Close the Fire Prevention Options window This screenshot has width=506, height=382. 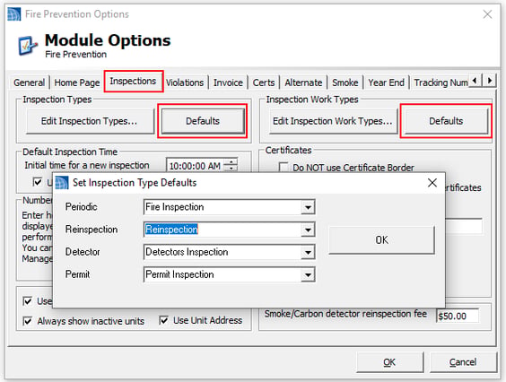487,14
